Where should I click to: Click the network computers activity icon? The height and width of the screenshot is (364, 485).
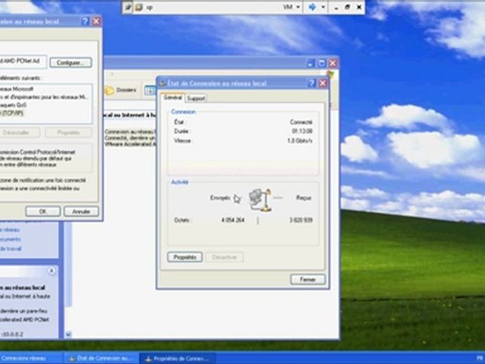tap(260, 200)
